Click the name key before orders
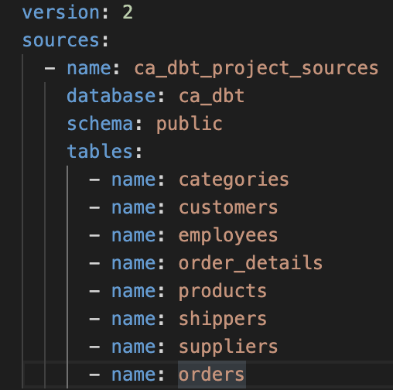Viewport: 393px width, 390px height. [134, 375]
